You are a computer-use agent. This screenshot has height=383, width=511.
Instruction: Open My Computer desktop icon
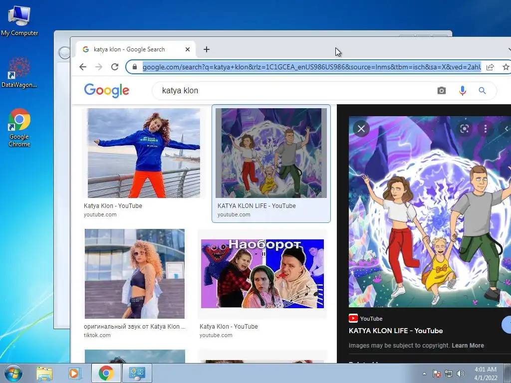click(x=19, y=21)
